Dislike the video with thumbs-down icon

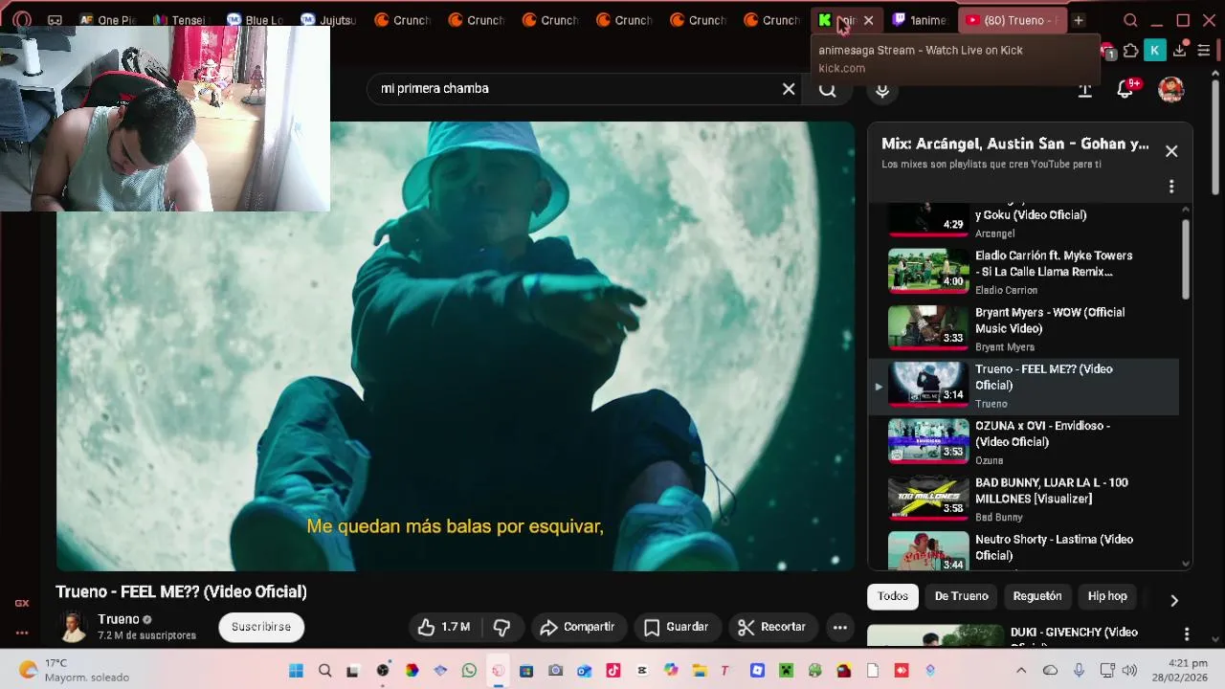(x=501, y=627)
